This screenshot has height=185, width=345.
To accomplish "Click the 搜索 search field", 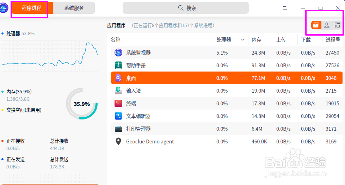I will pos(186,8).
